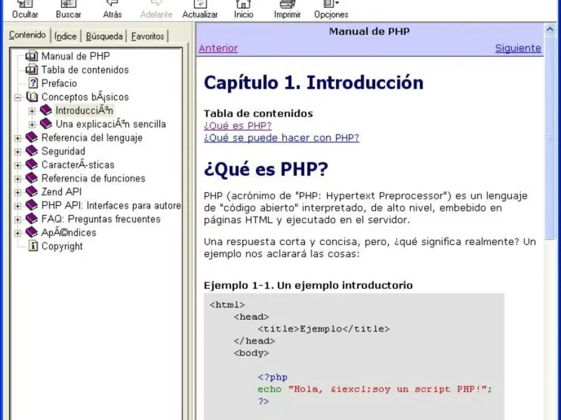Click the book icon beside PHP API
Image resolution: width=561 pixels, height=420 pixels.
click(32, 205)
